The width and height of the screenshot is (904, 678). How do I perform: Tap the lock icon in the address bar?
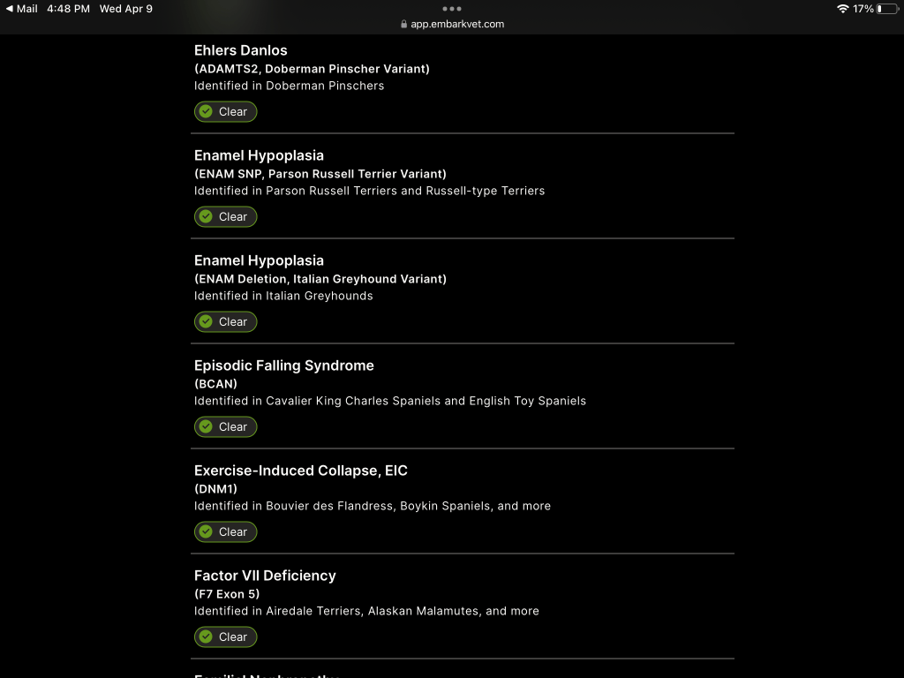point(404,25)
